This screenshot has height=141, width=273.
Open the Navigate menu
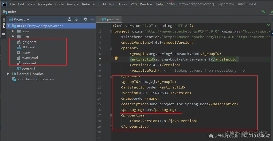click(45, 4)
